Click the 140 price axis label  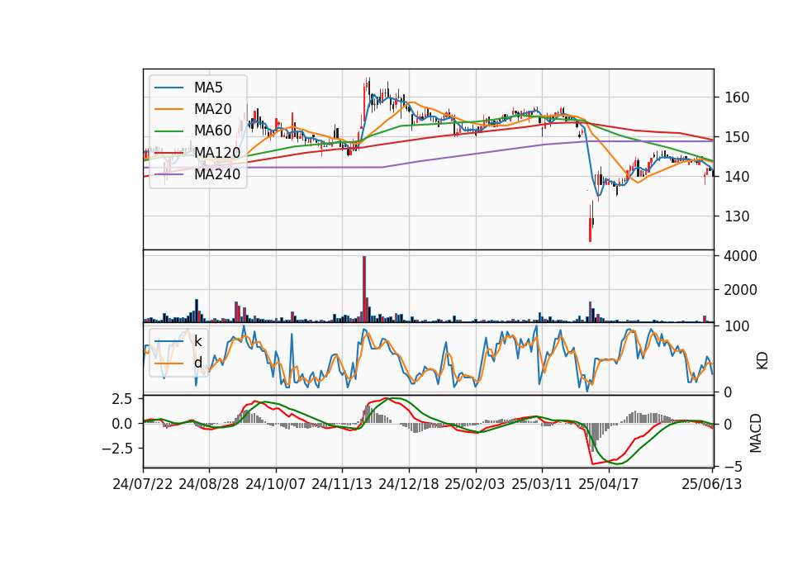pos(737,177)
